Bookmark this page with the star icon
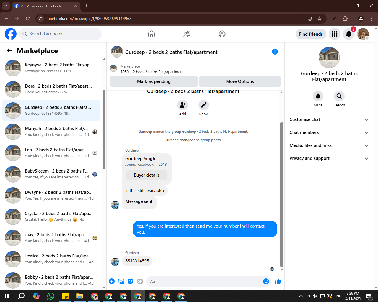Viewport: 378px width, 302px height. (320, 19)
